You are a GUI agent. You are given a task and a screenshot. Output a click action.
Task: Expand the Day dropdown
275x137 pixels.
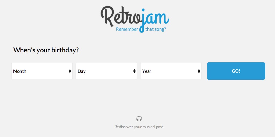tap(106, 71)
